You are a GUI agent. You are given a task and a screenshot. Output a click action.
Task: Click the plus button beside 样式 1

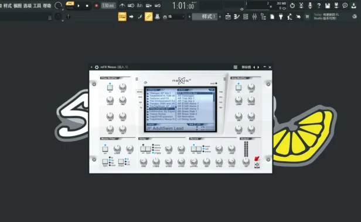click(220, 17)
